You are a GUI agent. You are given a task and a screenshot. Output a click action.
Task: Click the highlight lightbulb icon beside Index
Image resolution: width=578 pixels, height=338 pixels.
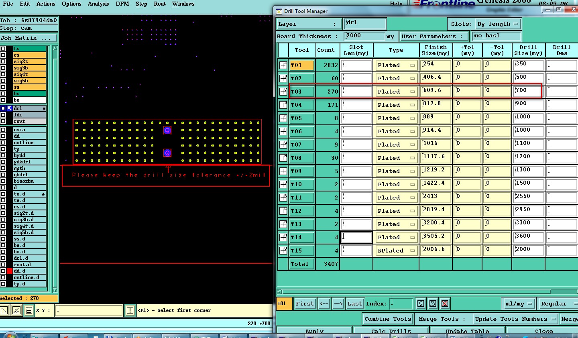tap(421, 303)
